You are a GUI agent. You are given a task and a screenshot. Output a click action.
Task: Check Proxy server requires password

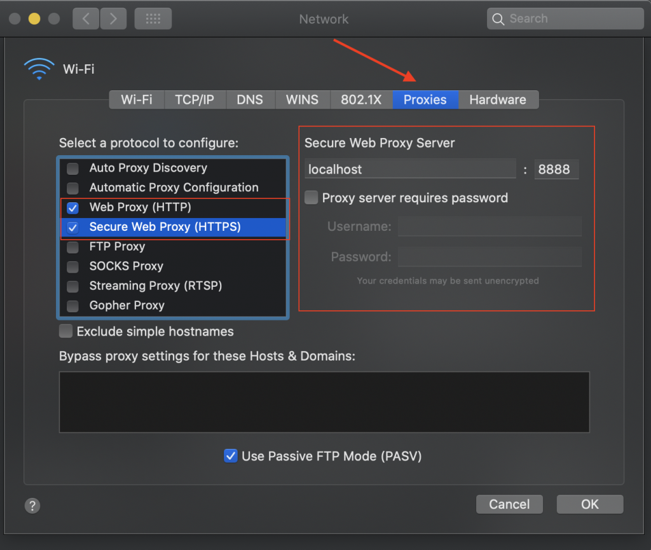(312, 198)
